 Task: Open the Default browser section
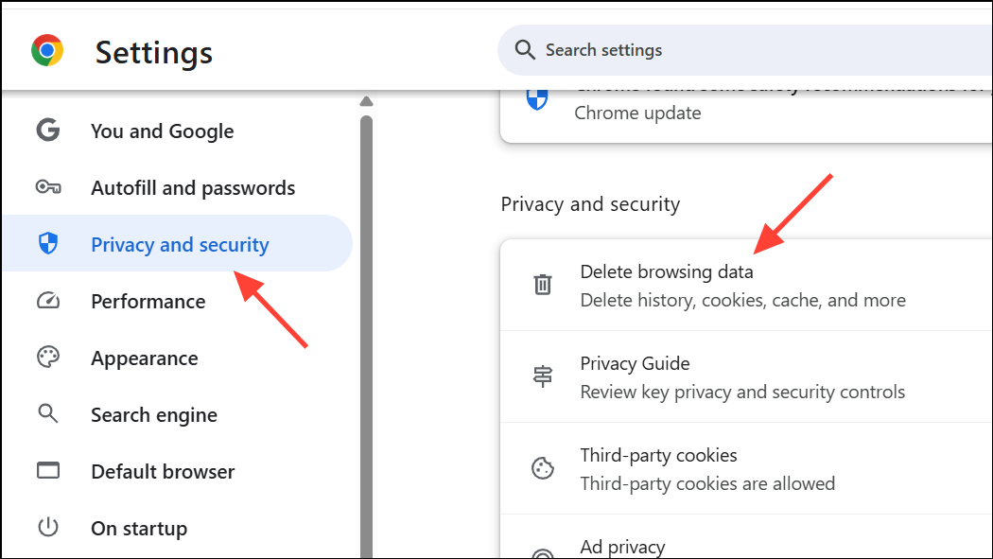[x=162, y=470]
